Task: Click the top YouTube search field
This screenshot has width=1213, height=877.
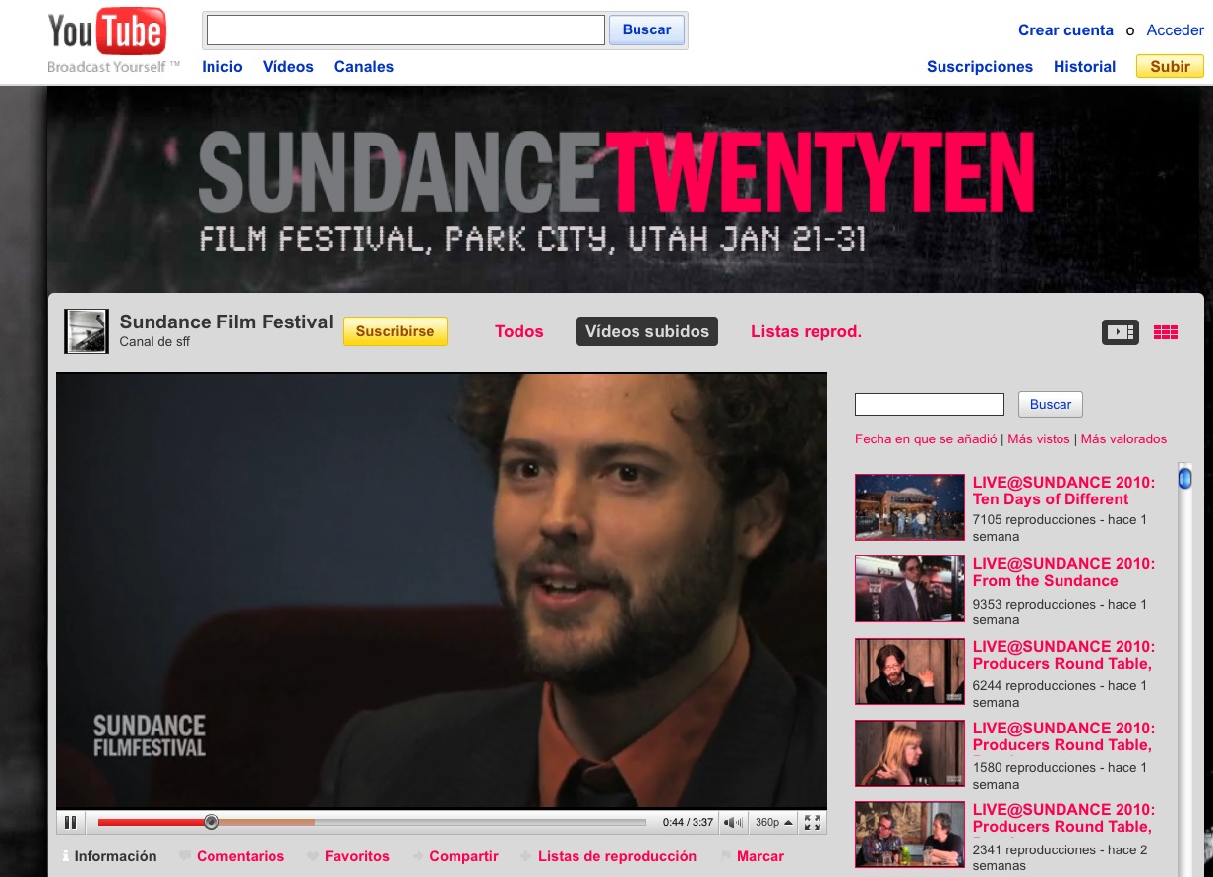Action: pos(405,29)
